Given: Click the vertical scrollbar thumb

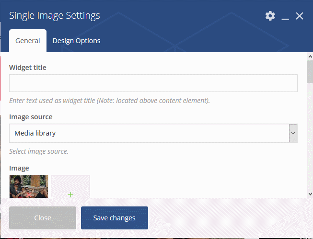Looking at the screenshot, I should tap(310, 72).
